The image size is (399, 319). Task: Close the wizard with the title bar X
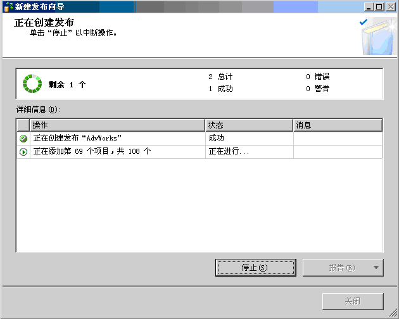point(390,7)
